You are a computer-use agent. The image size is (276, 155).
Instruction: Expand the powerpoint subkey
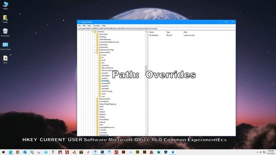[x=97, y=84]
